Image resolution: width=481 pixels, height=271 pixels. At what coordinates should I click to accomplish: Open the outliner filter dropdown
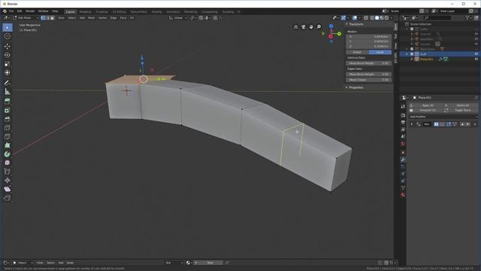tap(468, 18)
